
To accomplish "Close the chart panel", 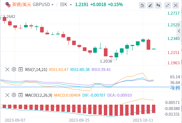I will pos(176,5).
